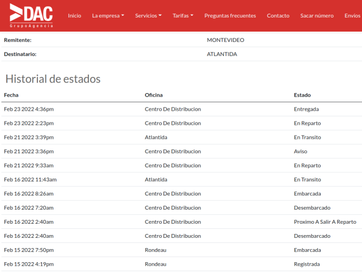Select En Reparto status for Feb 23
Image resolution: width=362 pixels, height=278 pixels.
pyautogui.click(x=307, y=123)
